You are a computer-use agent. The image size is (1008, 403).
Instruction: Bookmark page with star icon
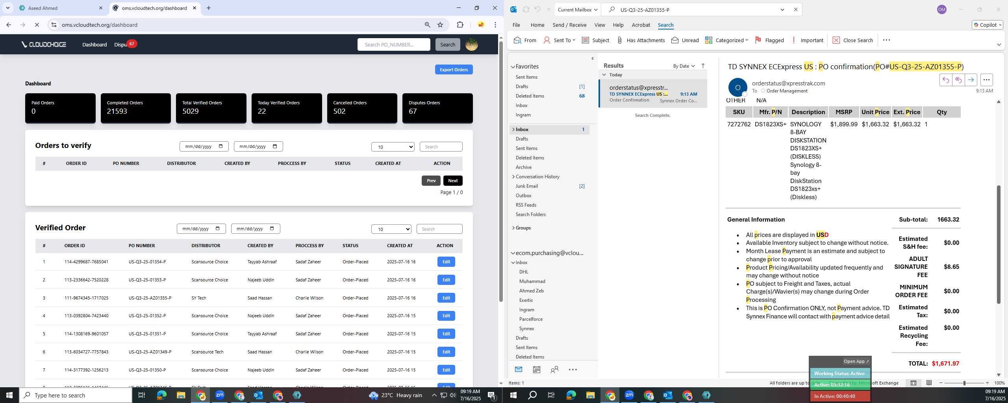point(440,25)
